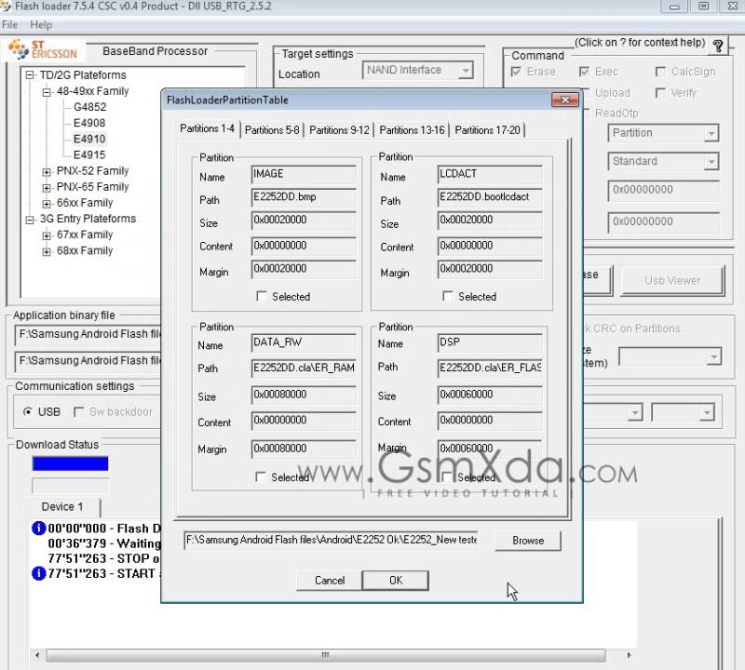Switch to the Partitions 1-4 tab
The image size is (745, 670).
pyautogui.click(x=207, y=128)
